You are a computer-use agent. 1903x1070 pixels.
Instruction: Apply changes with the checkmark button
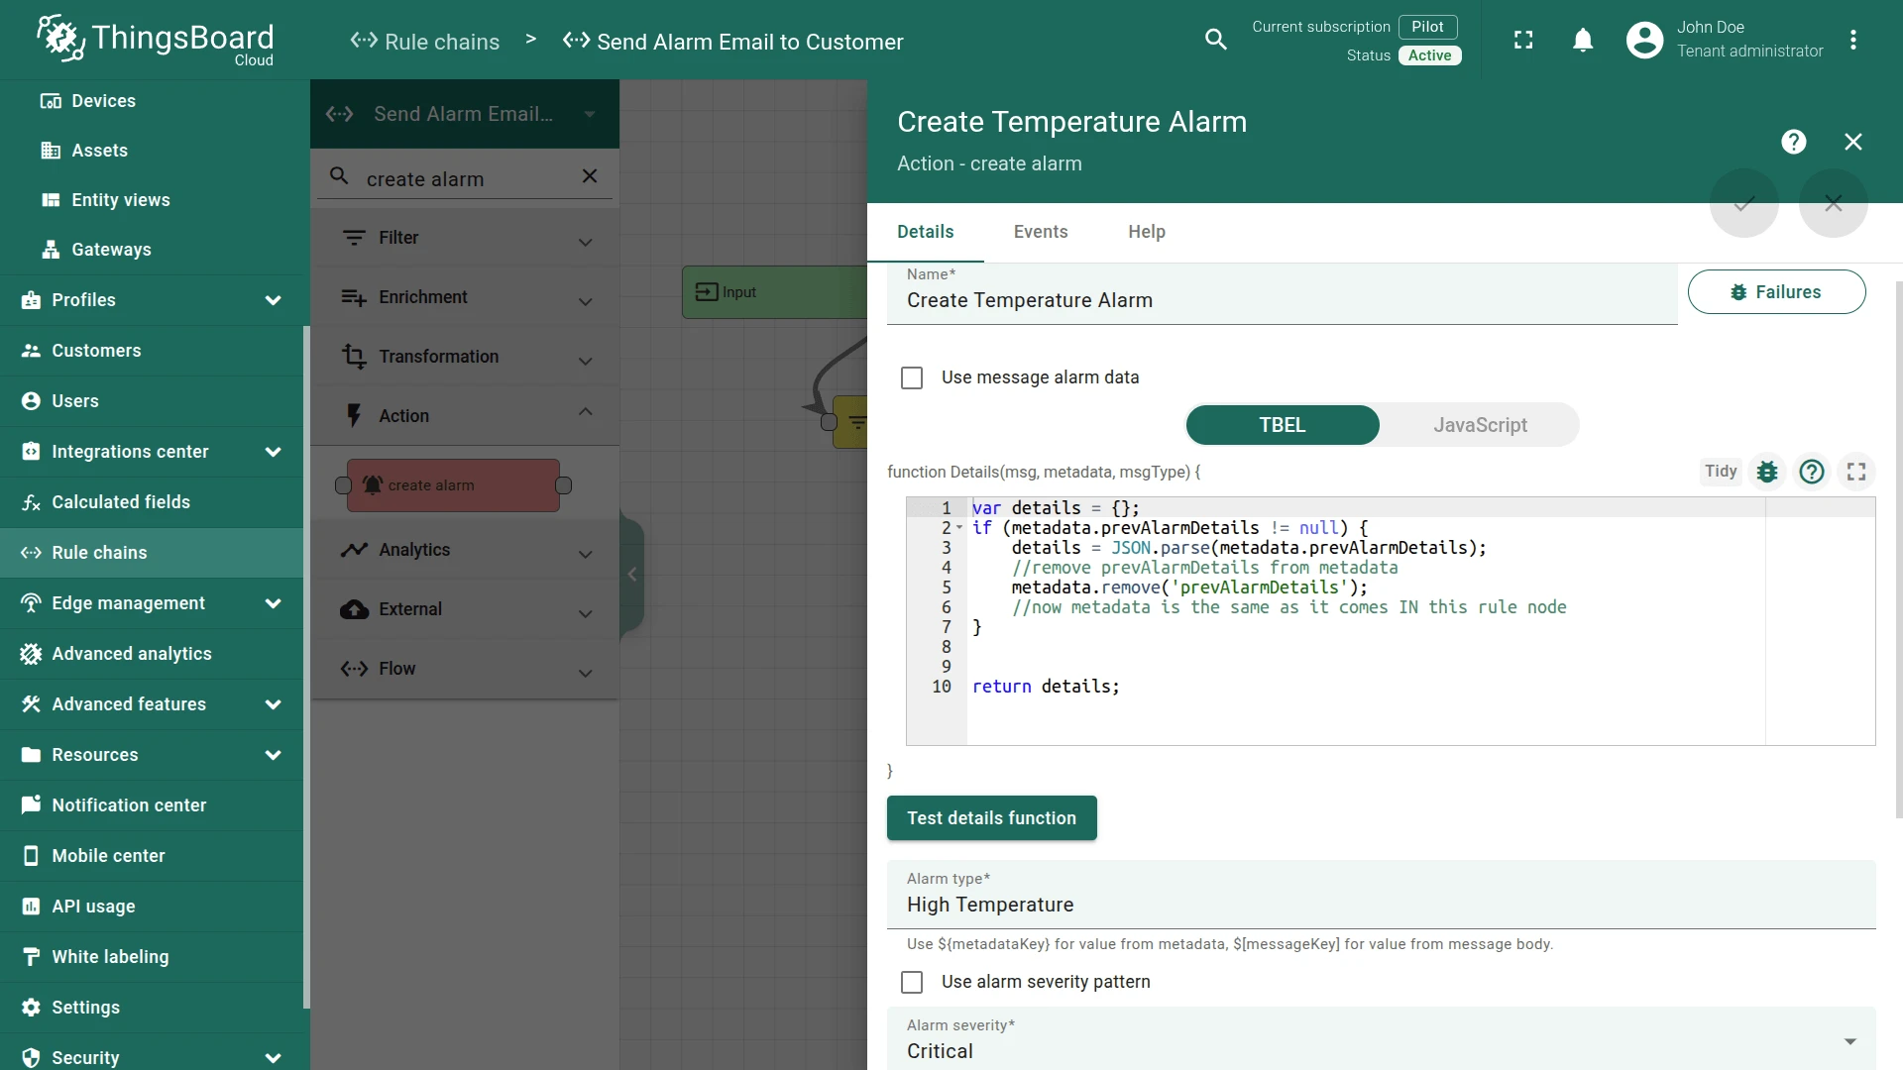pos(1743,203)
